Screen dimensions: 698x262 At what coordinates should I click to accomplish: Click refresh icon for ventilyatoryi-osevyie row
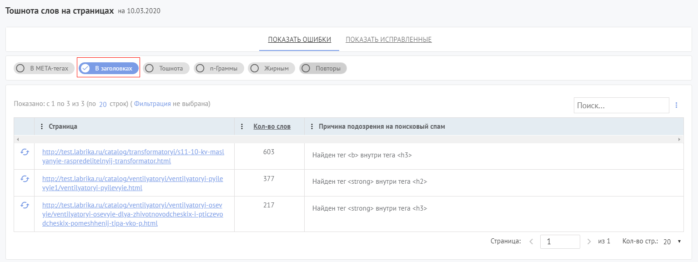tap(25, 205)
